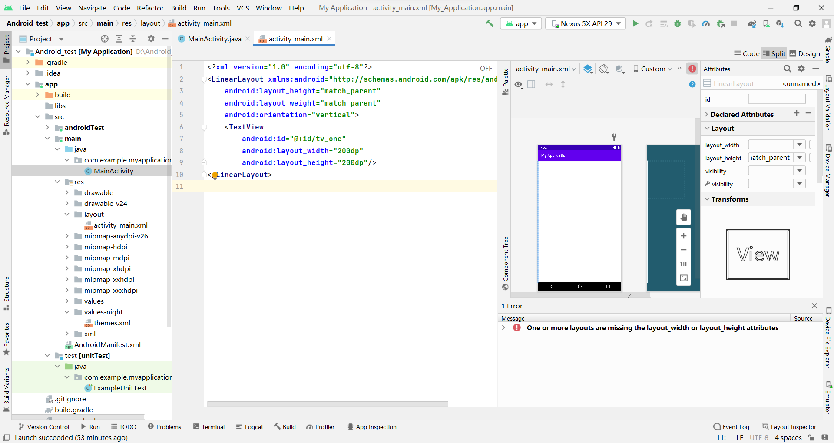Open Search Everywhere magnifier in the top toolbar

pyautogui.click(x=798, y=23)
